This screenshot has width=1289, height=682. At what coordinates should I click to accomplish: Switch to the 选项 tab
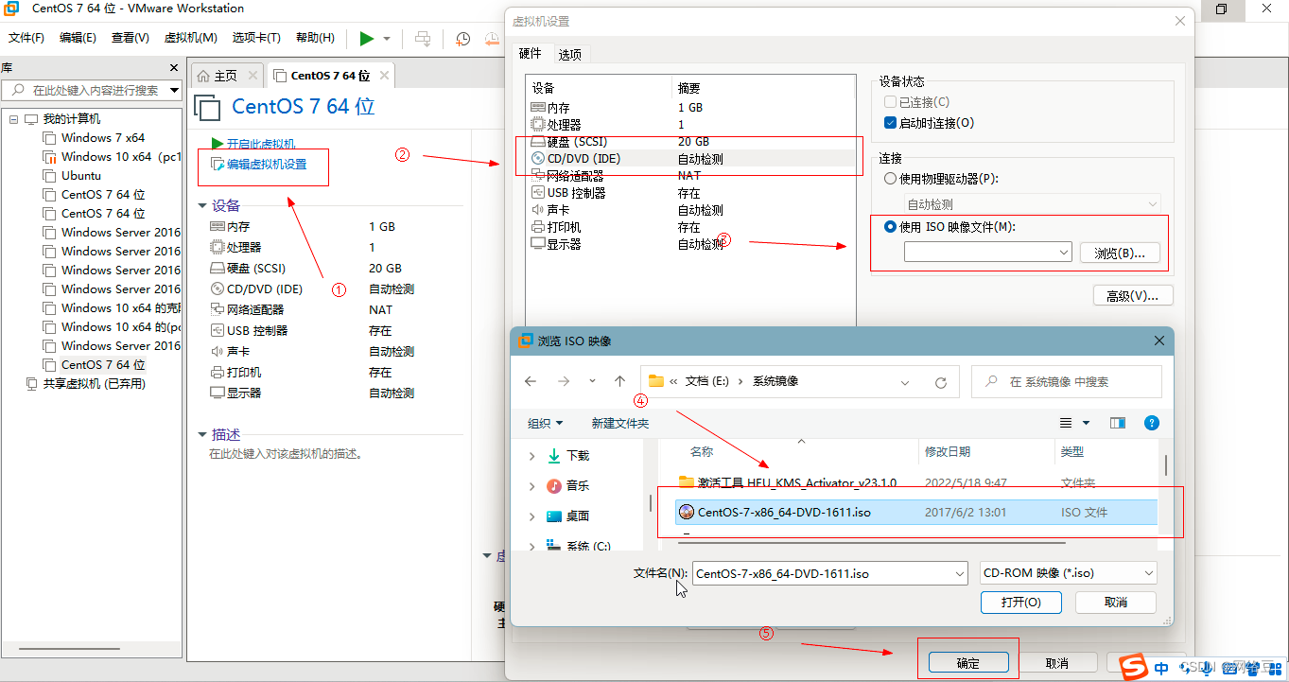(x=570, y=54)
